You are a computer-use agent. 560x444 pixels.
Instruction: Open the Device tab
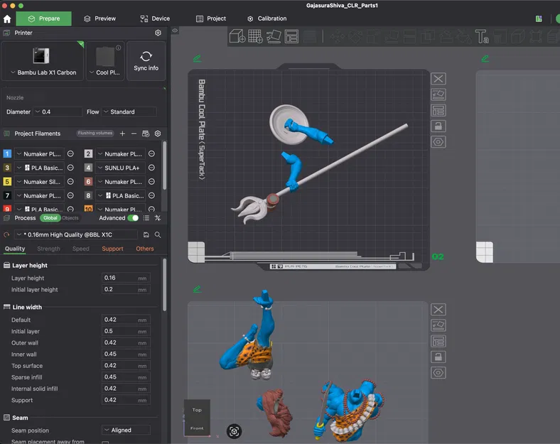coord(155,18)
